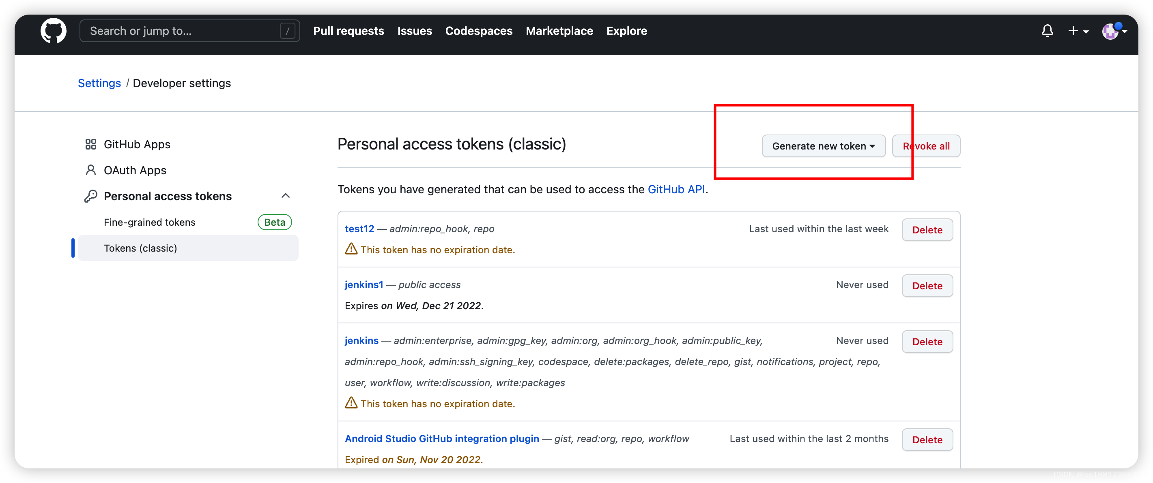This screenshot has height=483, width=1153.
Task: Open Marketplace in top navigation
Action: coord(559,31)
